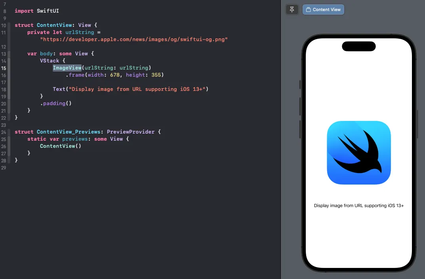The height and width of the screenshot is (279, 425).
Task: Click the iPhone preview device frame
Action: (x=359, y=245)
